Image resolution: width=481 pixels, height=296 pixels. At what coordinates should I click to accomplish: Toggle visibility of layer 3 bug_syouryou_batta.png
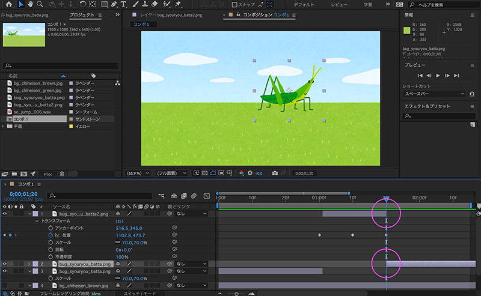pos(5,271)
